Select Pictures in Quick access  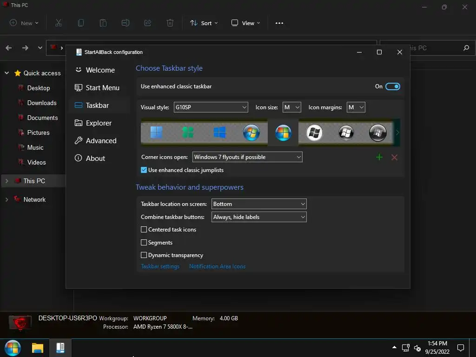pos(38,132)
